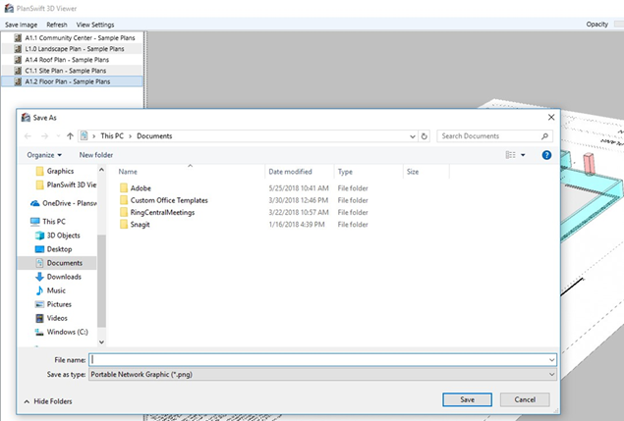The width and height of the screenshot is (624, 421).
Task: Go up one folder level
Action: (x=70, y=136)
